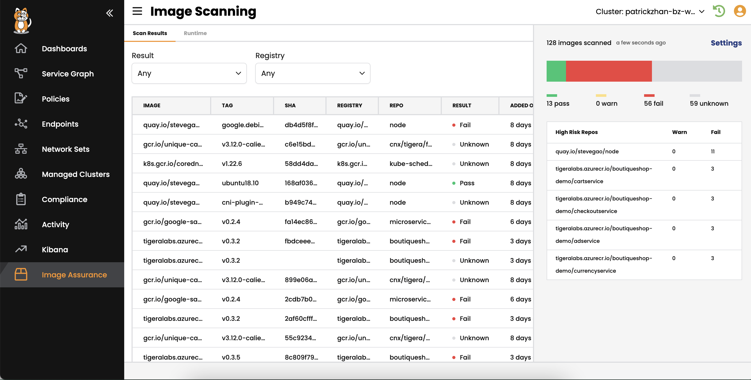Open the Result filter dropdown
This screenshot has width=751, height=380.
(189, 73)
